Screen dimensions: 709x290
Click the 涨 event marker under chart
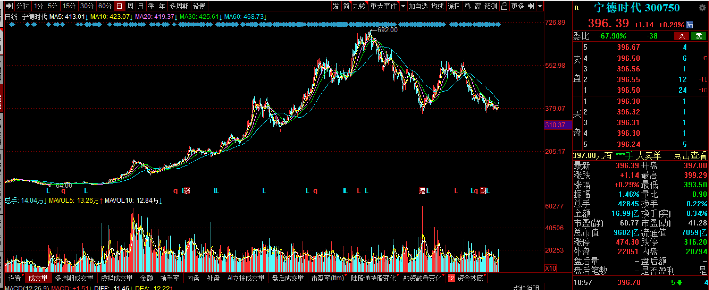pos(187,191)
